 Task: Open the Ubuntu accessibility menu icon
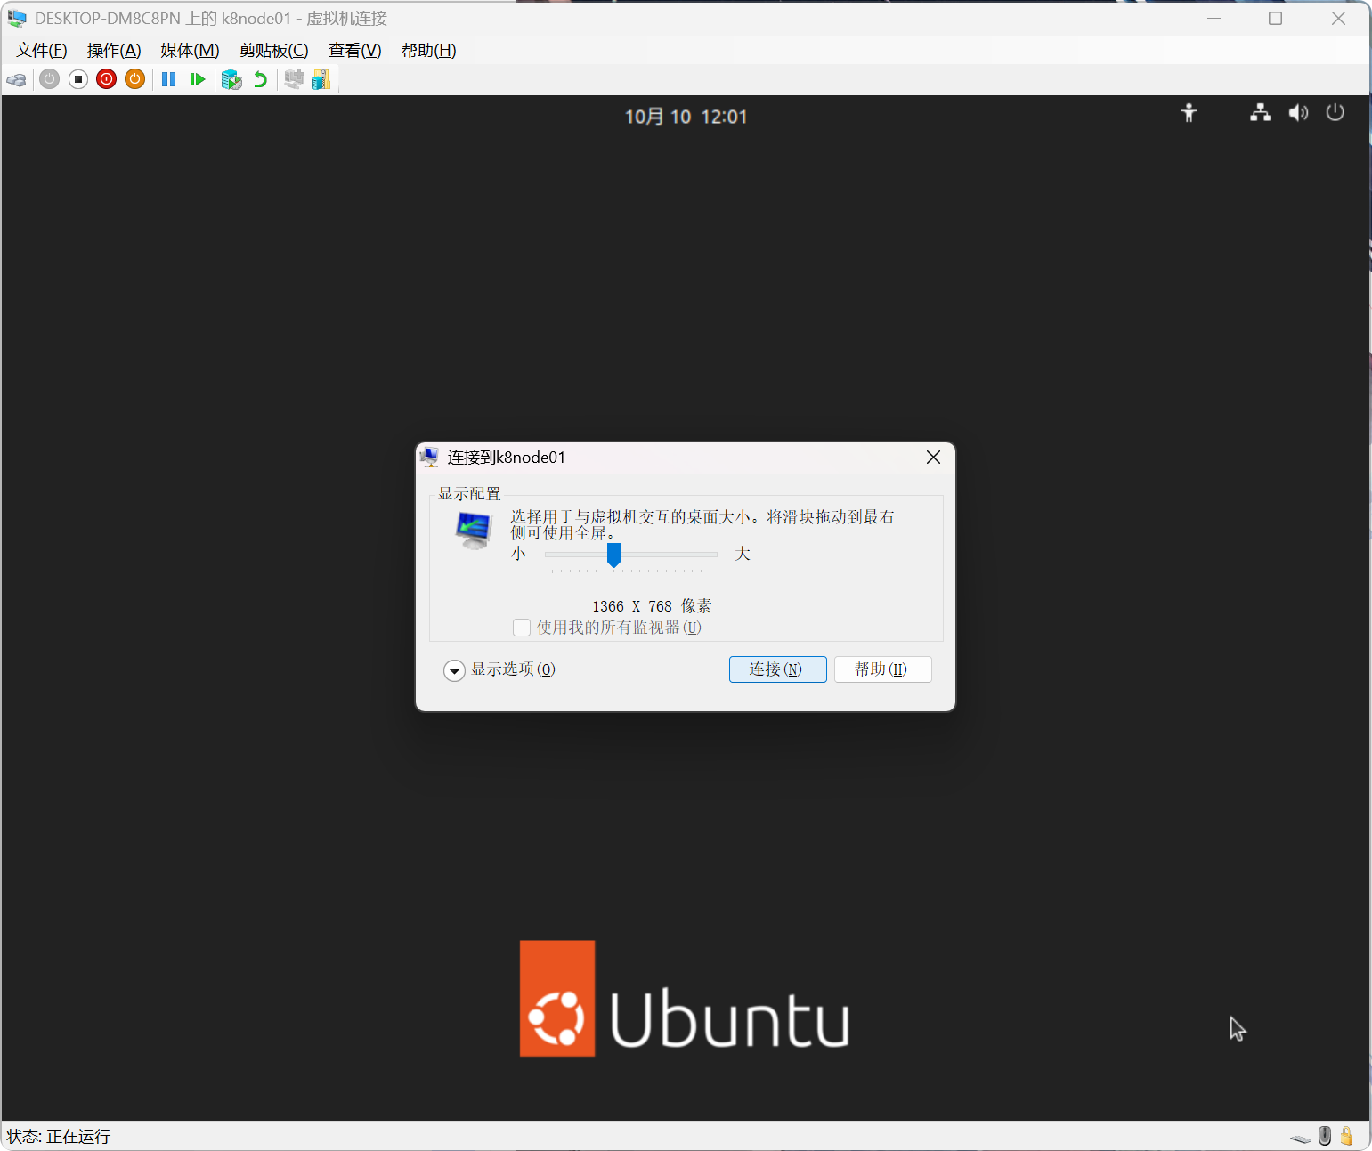tap(1189, 113)
